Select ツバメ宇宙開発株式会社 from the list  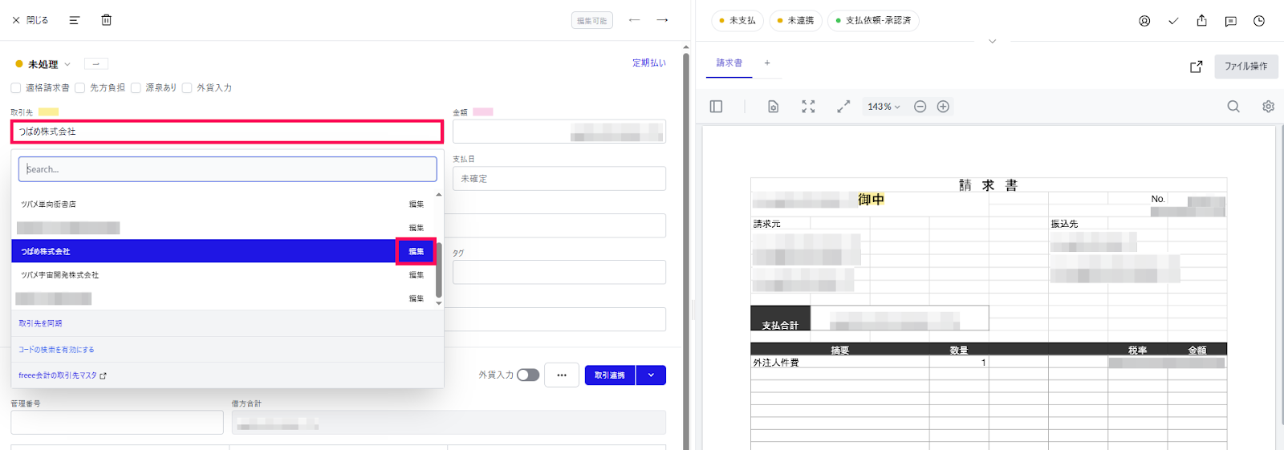tap(59, 275)
